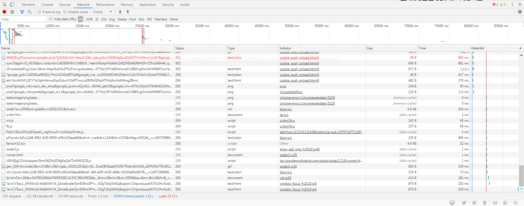Toggle the filter funnel icon
The width and height of the screenshot is (524, 206).
pos(22,12)
